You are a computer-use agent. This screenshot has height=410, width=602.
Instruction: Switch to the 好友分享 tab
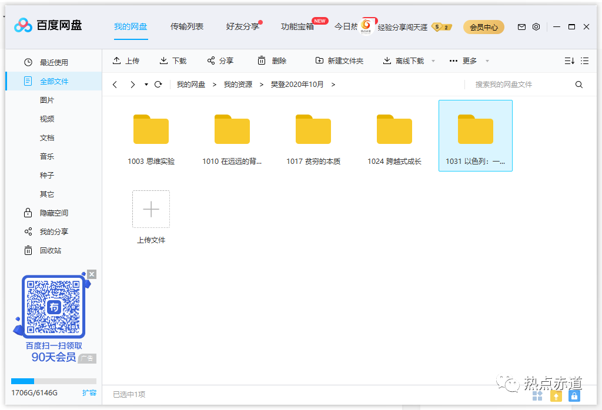tap(243, 26)
